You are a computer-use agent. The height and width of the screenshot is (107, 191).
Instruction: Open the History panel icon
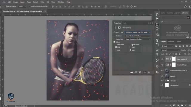(157, 14)
